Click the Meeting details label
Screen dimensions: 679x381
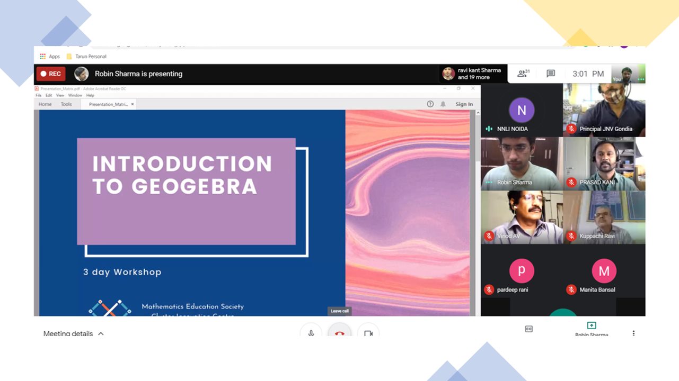point(68,334)
